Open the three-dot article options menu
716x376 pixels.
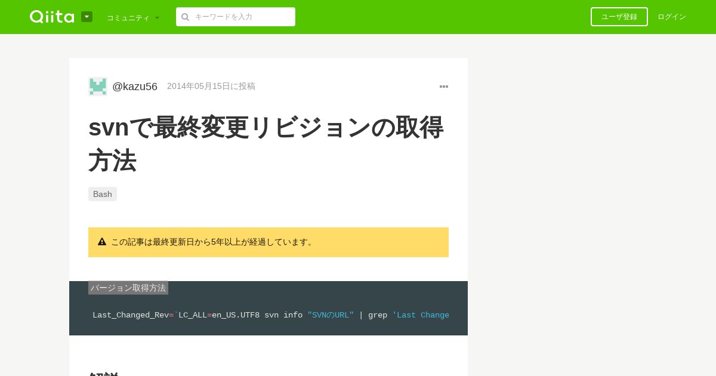click(x=444, y=87)
